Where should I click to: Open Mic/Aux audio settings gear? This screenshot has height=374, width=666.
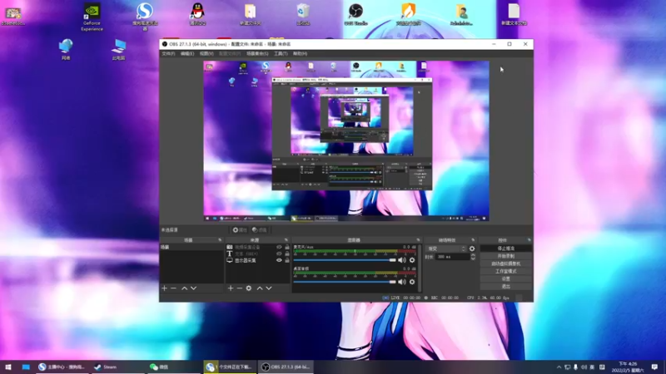(x=412, y=260)
